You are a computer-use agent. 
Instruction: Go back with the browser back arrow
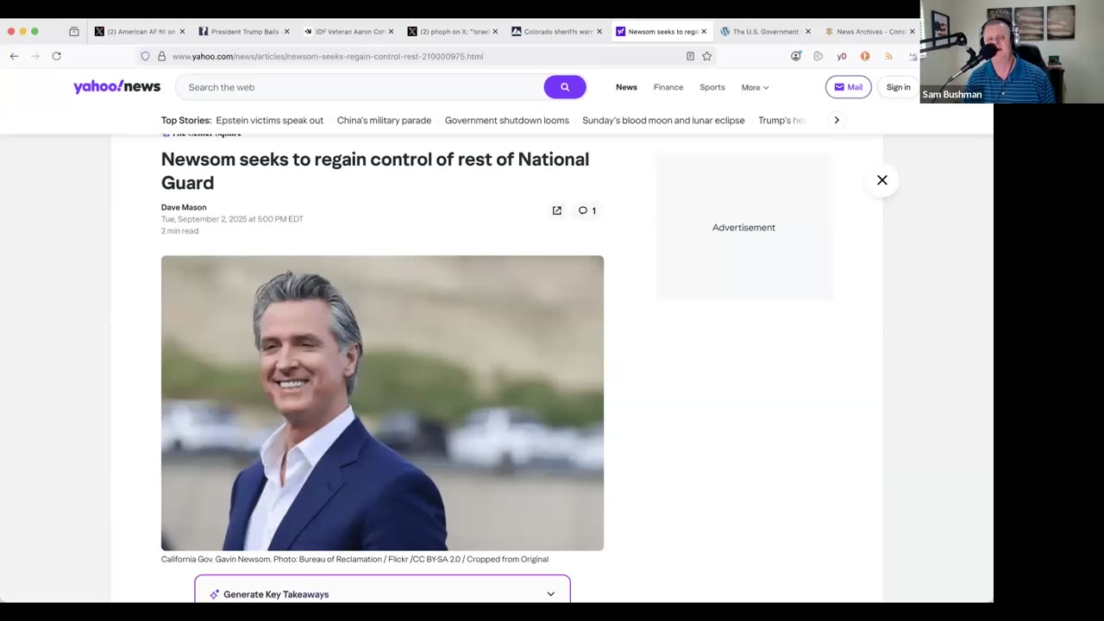click(14, 56)
